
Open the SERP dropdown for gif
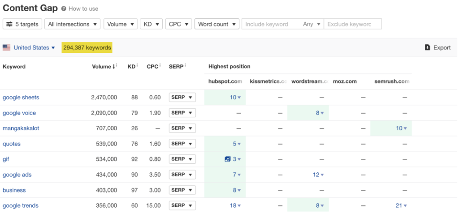[x=182, y=159]
